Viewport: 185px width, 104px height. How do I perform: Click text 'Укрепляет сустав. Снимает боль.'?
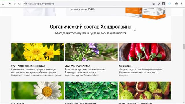point(82,75)
